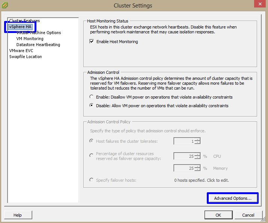Image resolution: width=268 pixels, height=223 pixels.
Task: Click the window resize grip
Action: 264,220
